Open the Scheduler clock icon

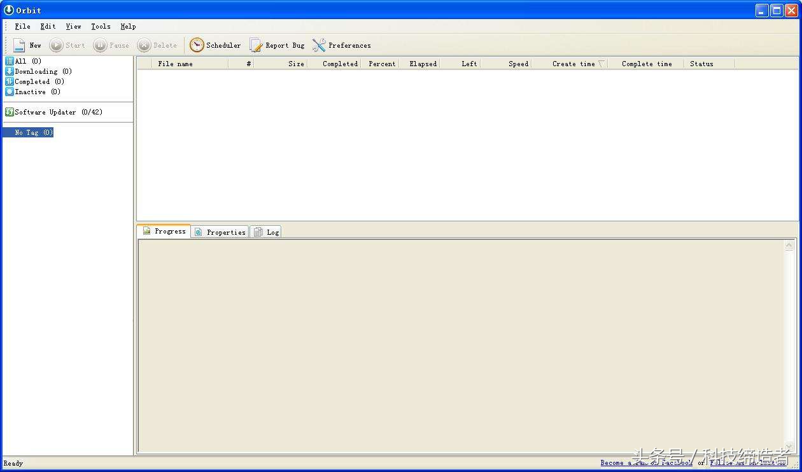pos(197,45)
